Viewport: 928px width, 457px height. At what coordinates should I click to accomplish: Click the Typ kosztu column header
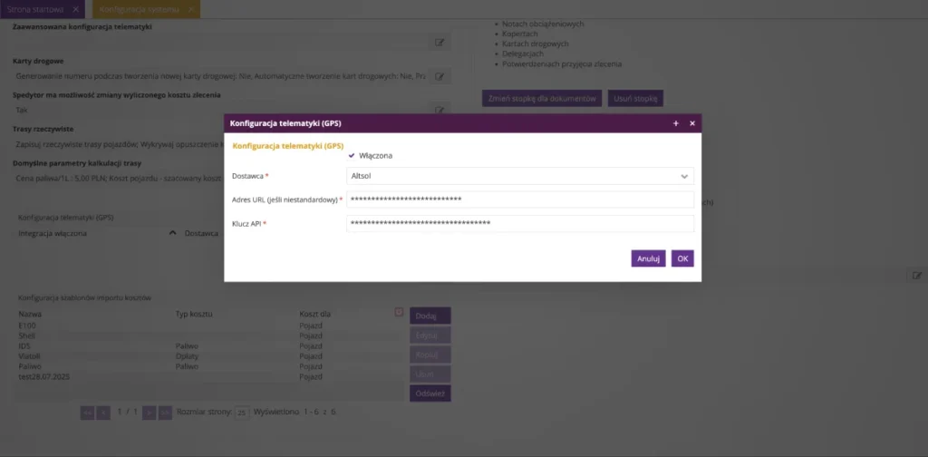(194, 314)
